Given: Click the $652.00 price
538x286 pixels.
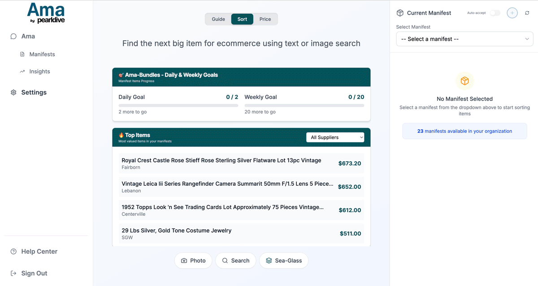Looking at the screenshot, I should click(x=350, y=187).
